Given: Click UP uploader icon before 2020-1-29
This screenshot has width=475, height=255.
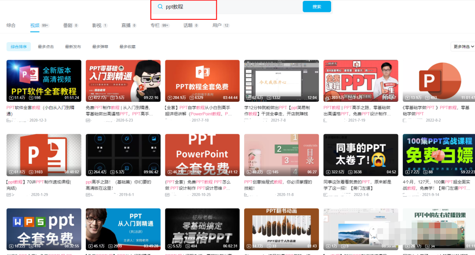Looking at the screenshot, I should [8, 194].
